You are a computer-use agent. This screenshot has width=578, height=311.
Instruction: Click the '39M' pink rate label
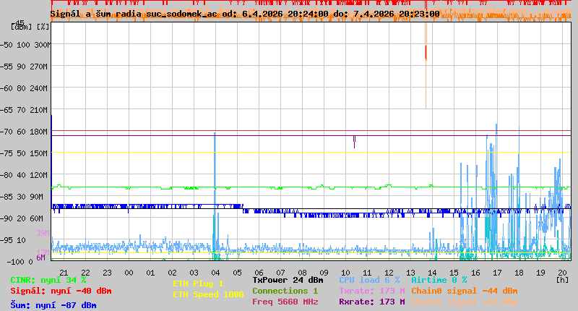(x=43, y=233)
